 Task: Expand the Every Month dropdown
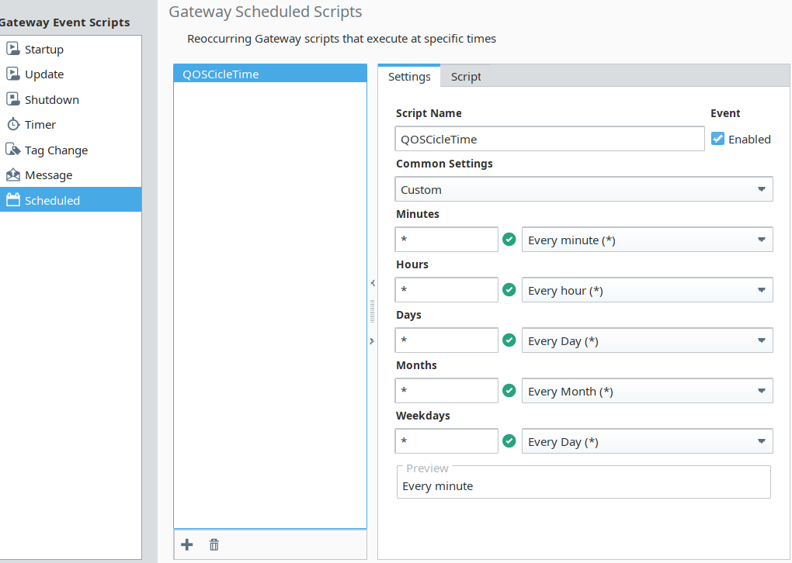coord(647,391)
